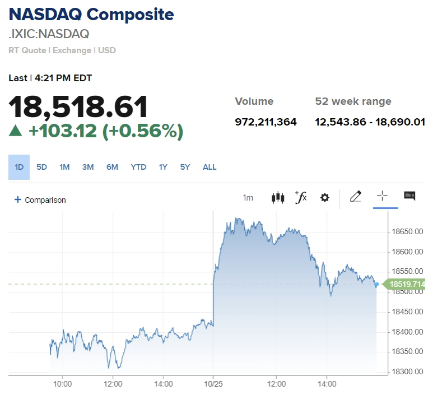The image size is (447, 395).
Task: Select the 1D time range tab
Action: point(19,167)
